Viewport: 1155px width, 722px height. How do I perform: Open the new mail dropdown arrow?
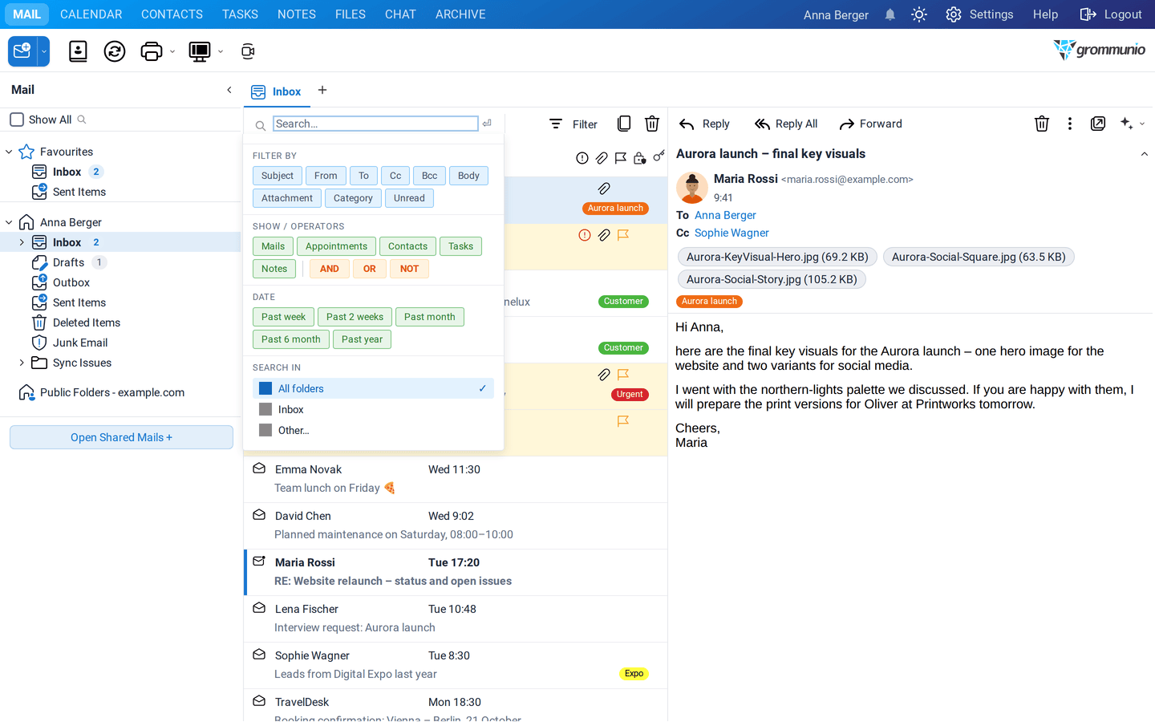click(43, 51)
